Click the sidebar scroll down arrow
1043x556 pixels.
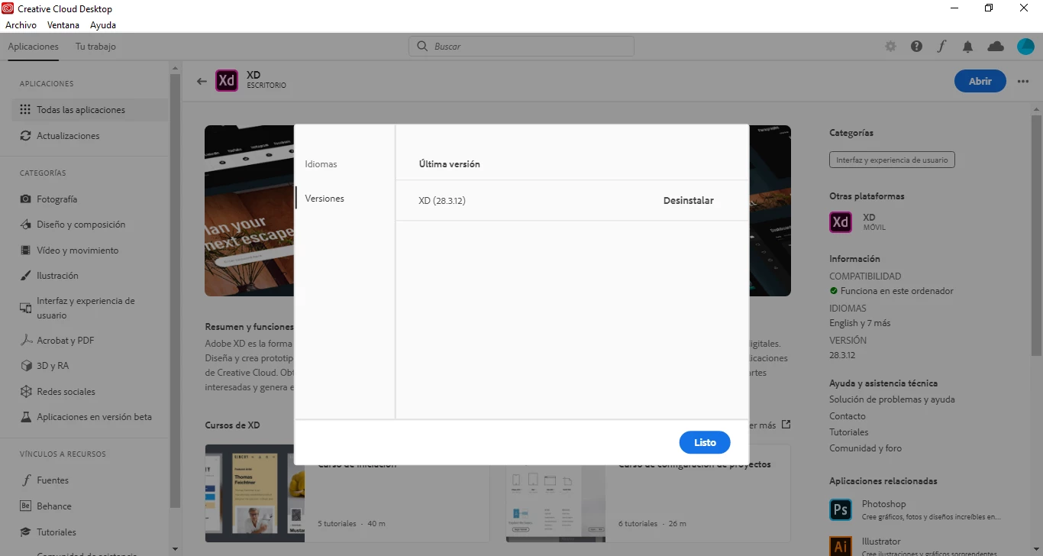tap(175, 548)
